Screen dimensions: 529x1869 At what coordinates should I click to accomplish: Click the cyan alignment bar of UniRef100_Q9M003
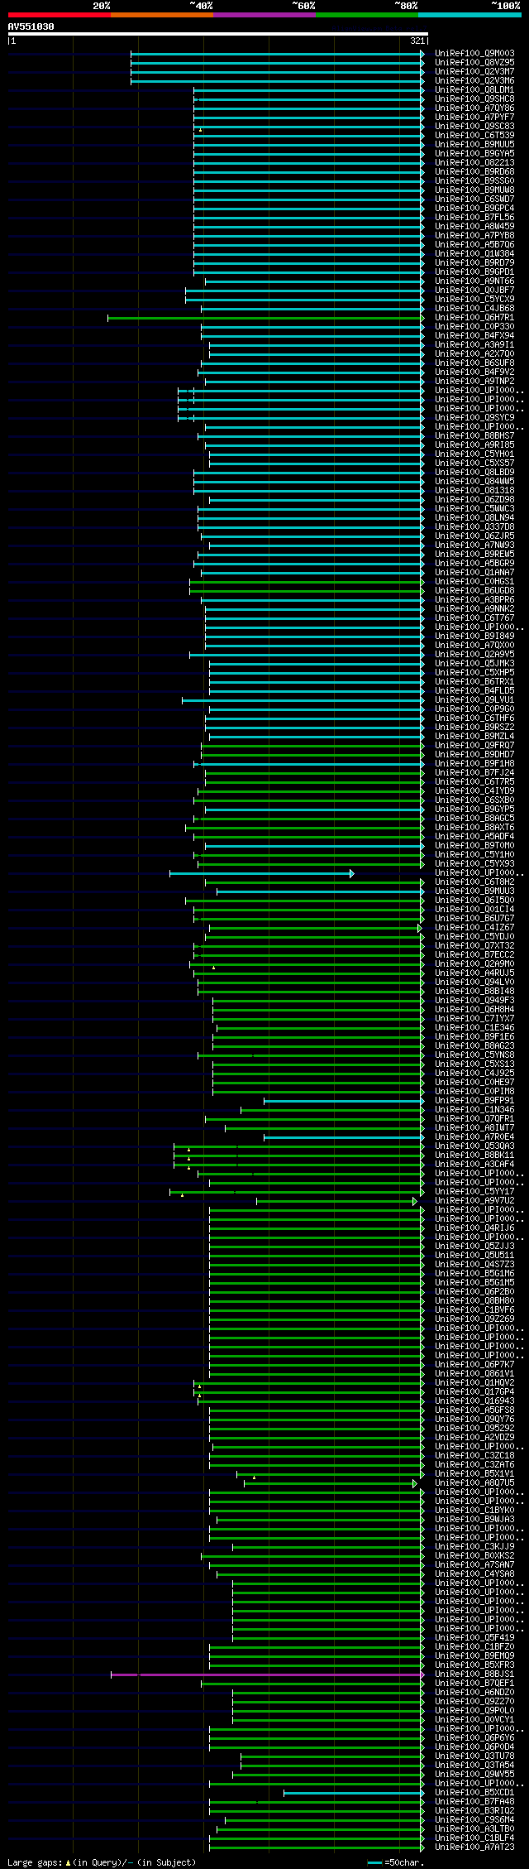pos(276,54)
